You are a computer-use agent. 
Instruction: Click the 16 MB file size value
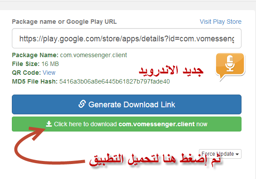pyautogui.click(x=50, y=64)
